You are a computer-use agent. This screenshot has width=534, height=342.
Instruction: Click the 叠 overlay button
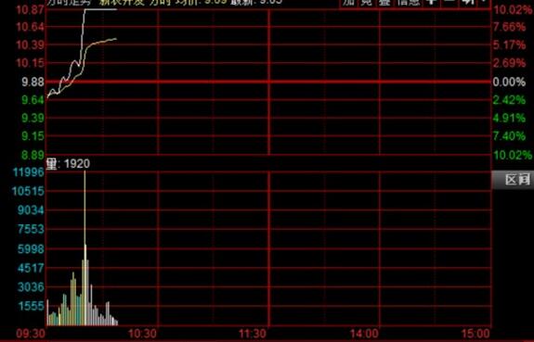(384, 3)
